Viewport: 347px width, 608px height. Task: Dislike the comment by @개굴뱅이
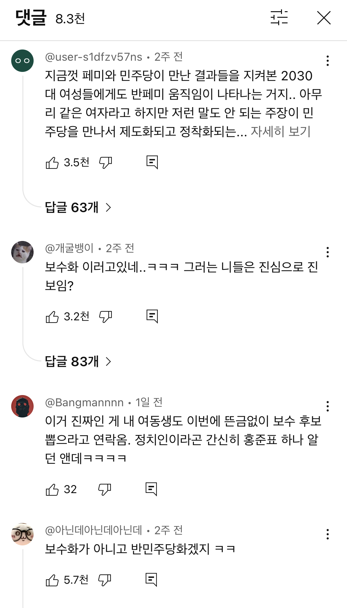click(x=106, y=317)
